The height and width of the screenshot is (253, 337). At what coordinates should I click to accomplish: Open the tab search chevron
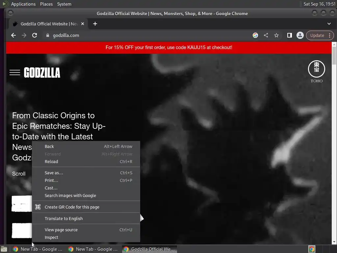coord(329,24)
